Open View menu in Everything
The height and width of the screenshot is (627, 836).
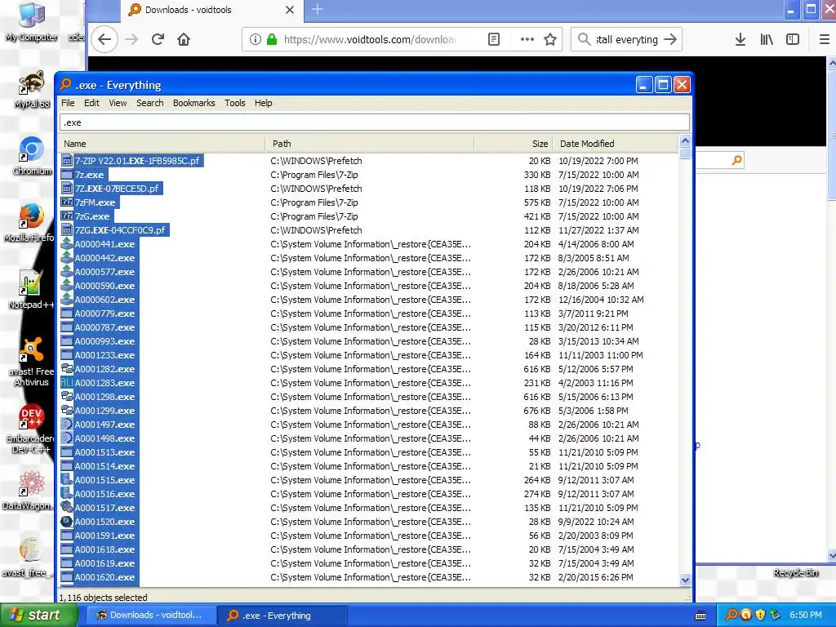pos(118,103)
